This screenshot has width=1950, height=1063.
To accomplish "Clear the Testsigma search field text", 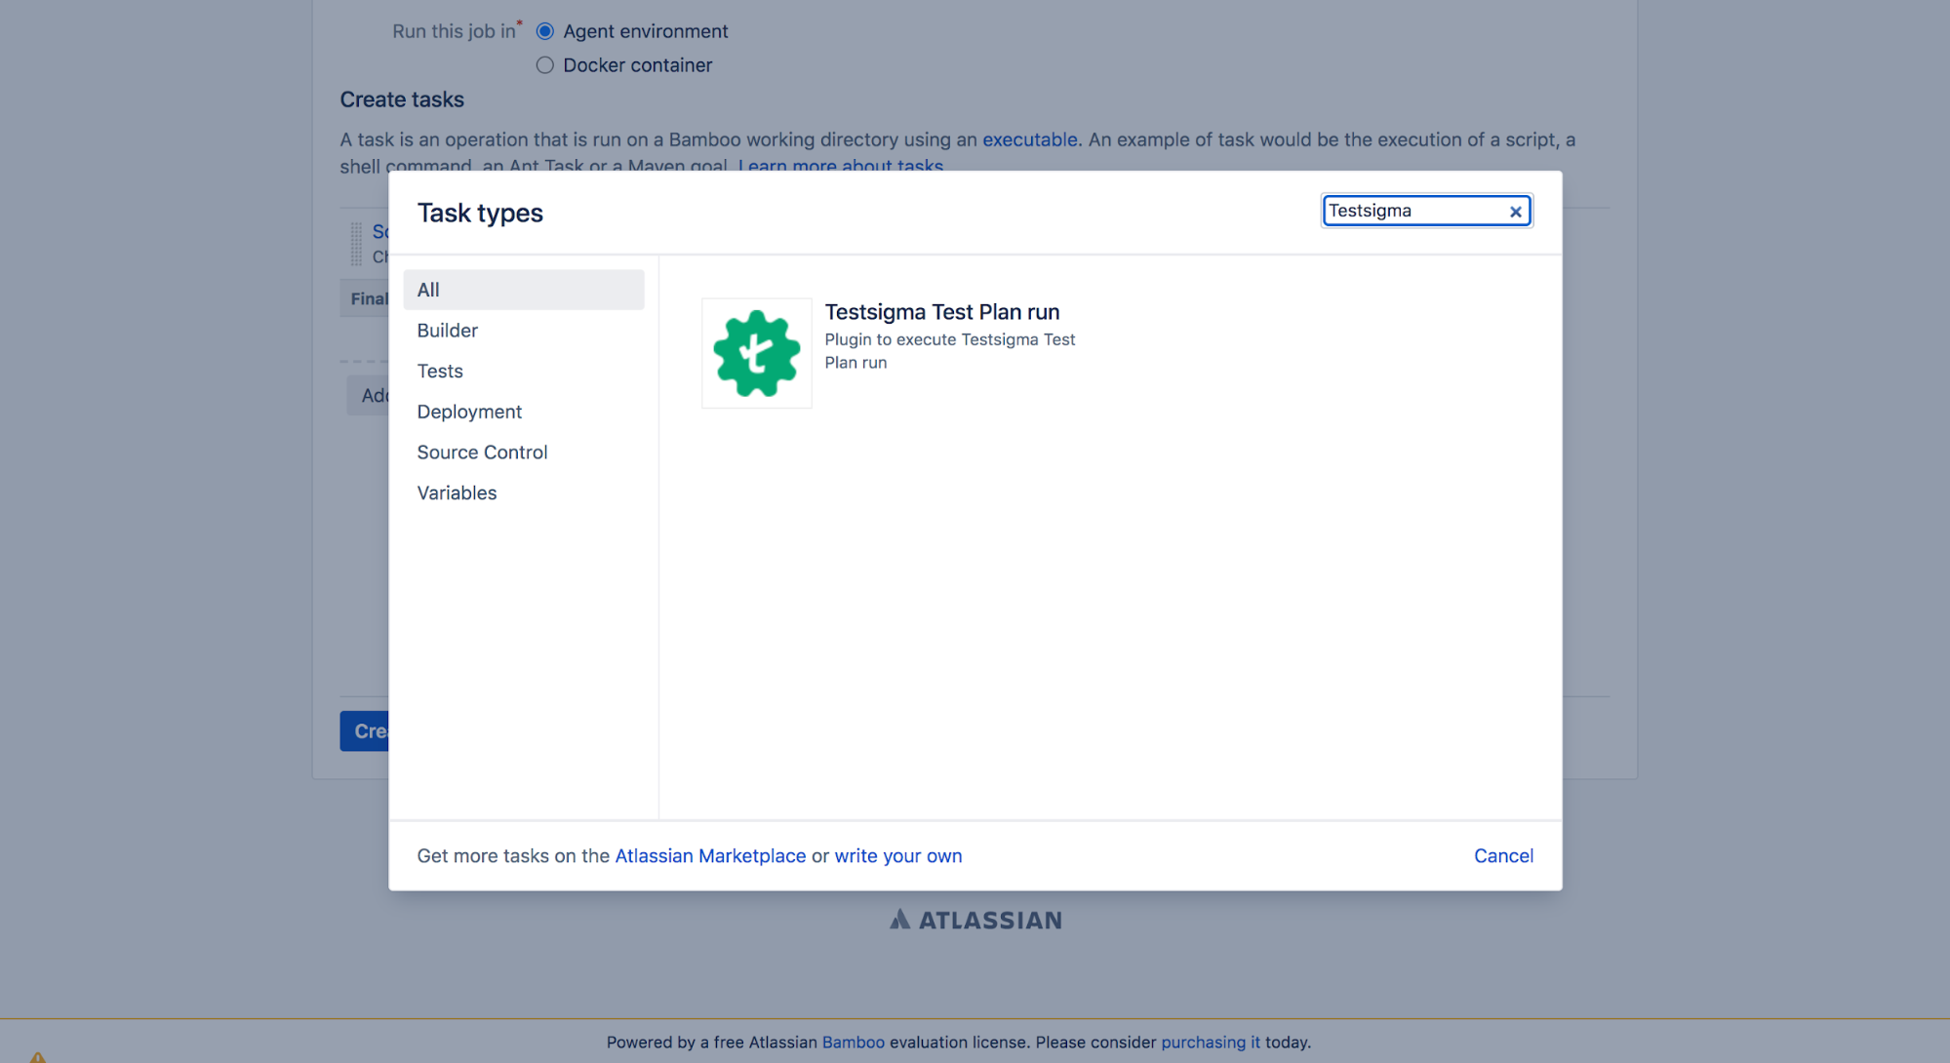I will [x=1515, y=212].
